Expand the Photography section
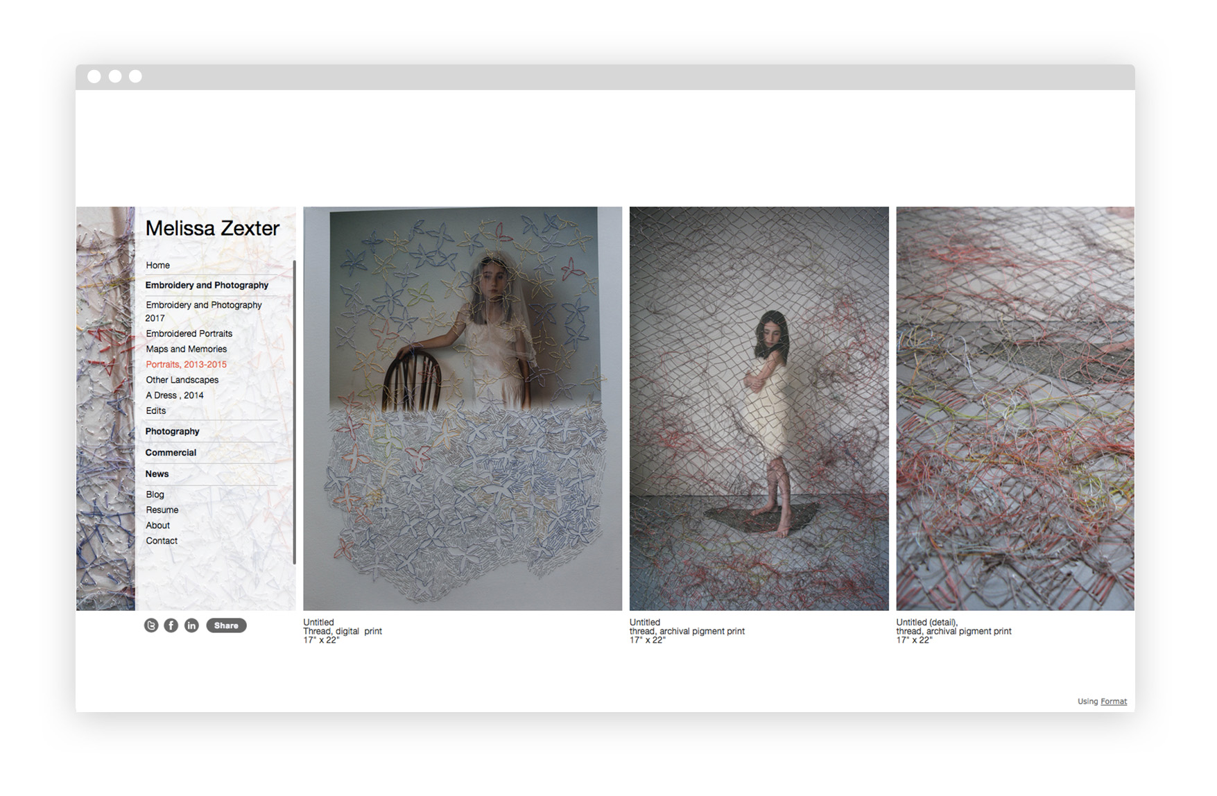Screen dimensions: 1217x796 (171, 431)
